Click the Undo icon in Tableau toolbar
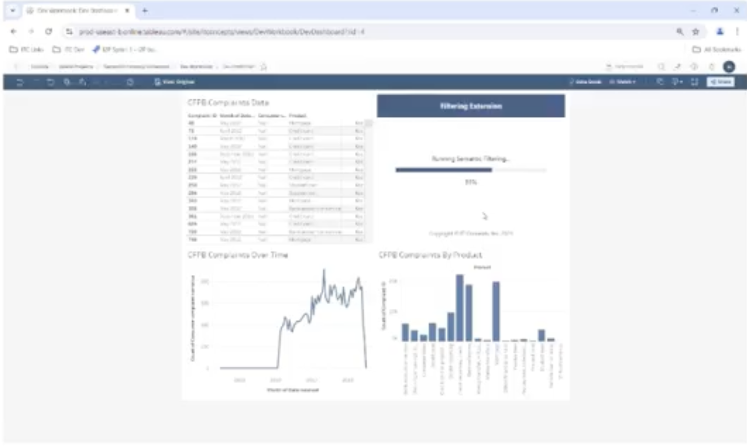Image resolution: width=747 pixels, height=447 pixels. (x=20, y=82)
